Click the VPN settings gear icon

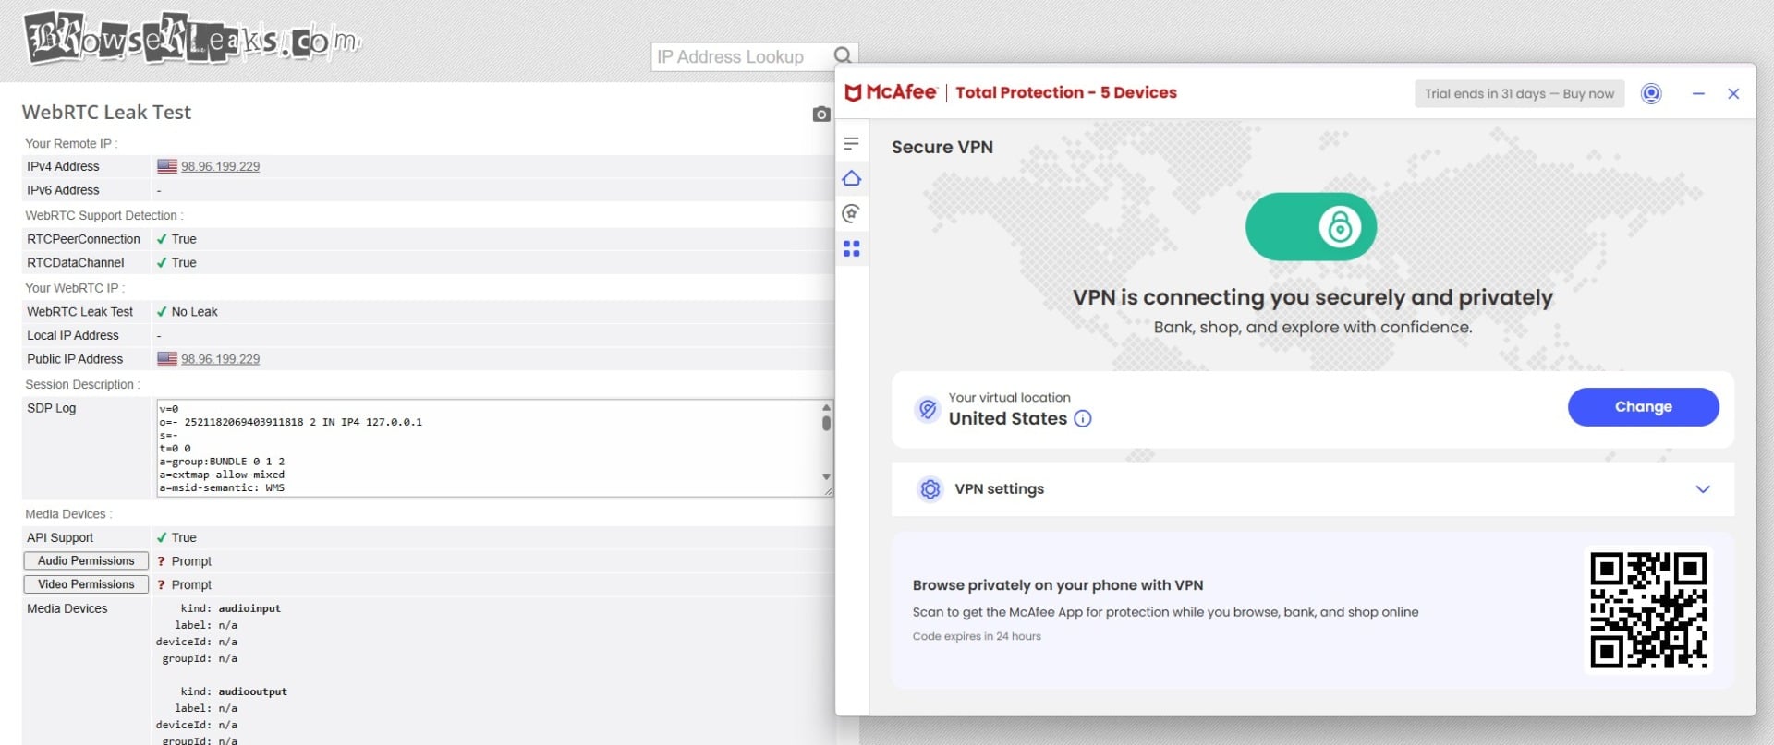coord(930,488)
